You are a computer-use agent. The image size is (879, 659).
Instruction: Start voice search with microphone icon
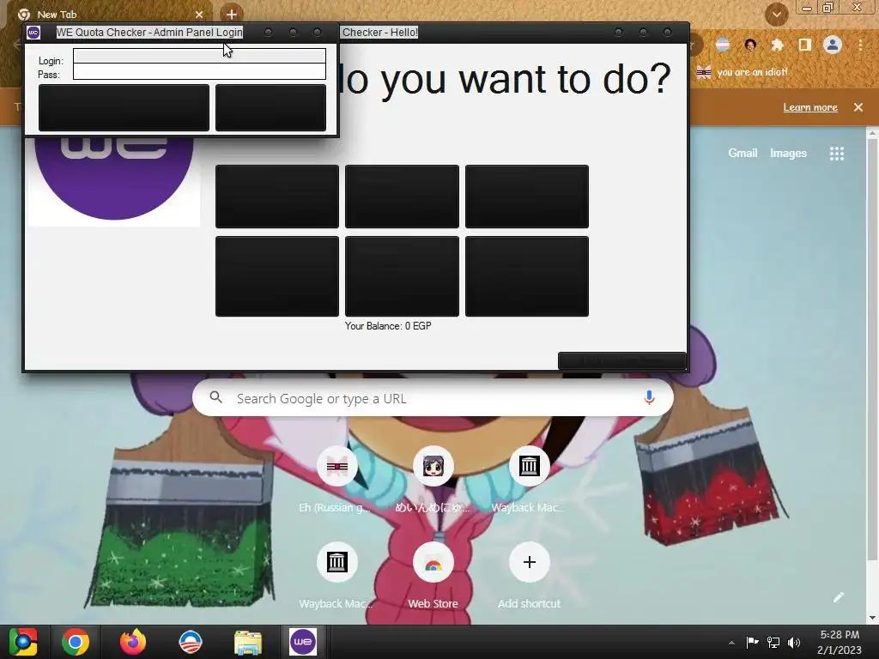click(649, 398)
